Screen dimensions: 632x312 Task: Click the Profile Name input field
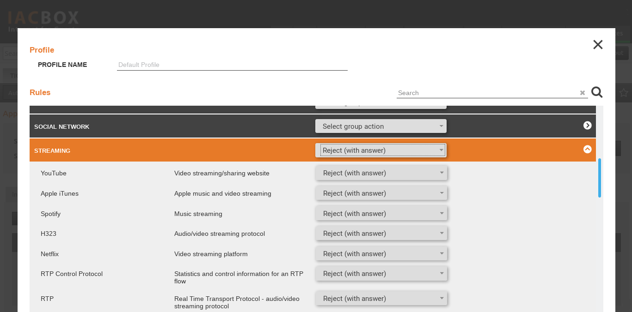pyautogui.click(x=232, y=65)
